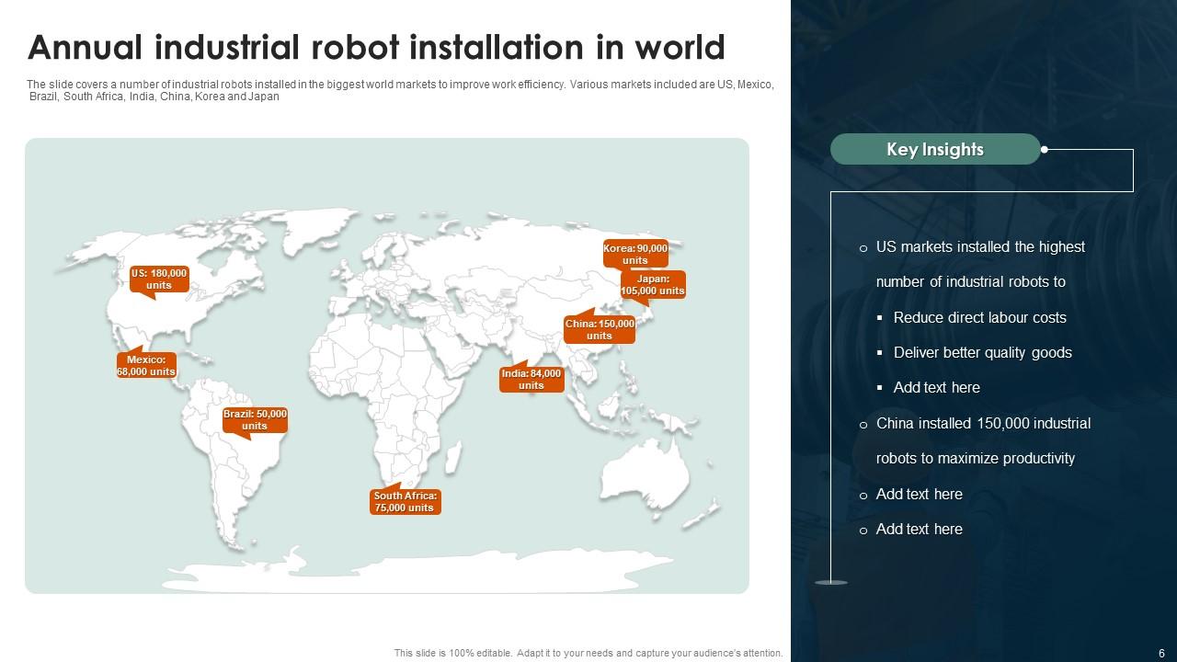Click the last Add text here placeholder
This screenshot has width=1177, height=662.
(919, 529)
